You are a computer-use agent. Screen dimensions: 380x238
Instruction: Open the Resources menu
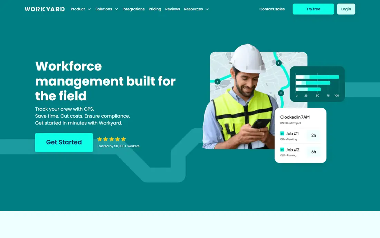point(193,9)
